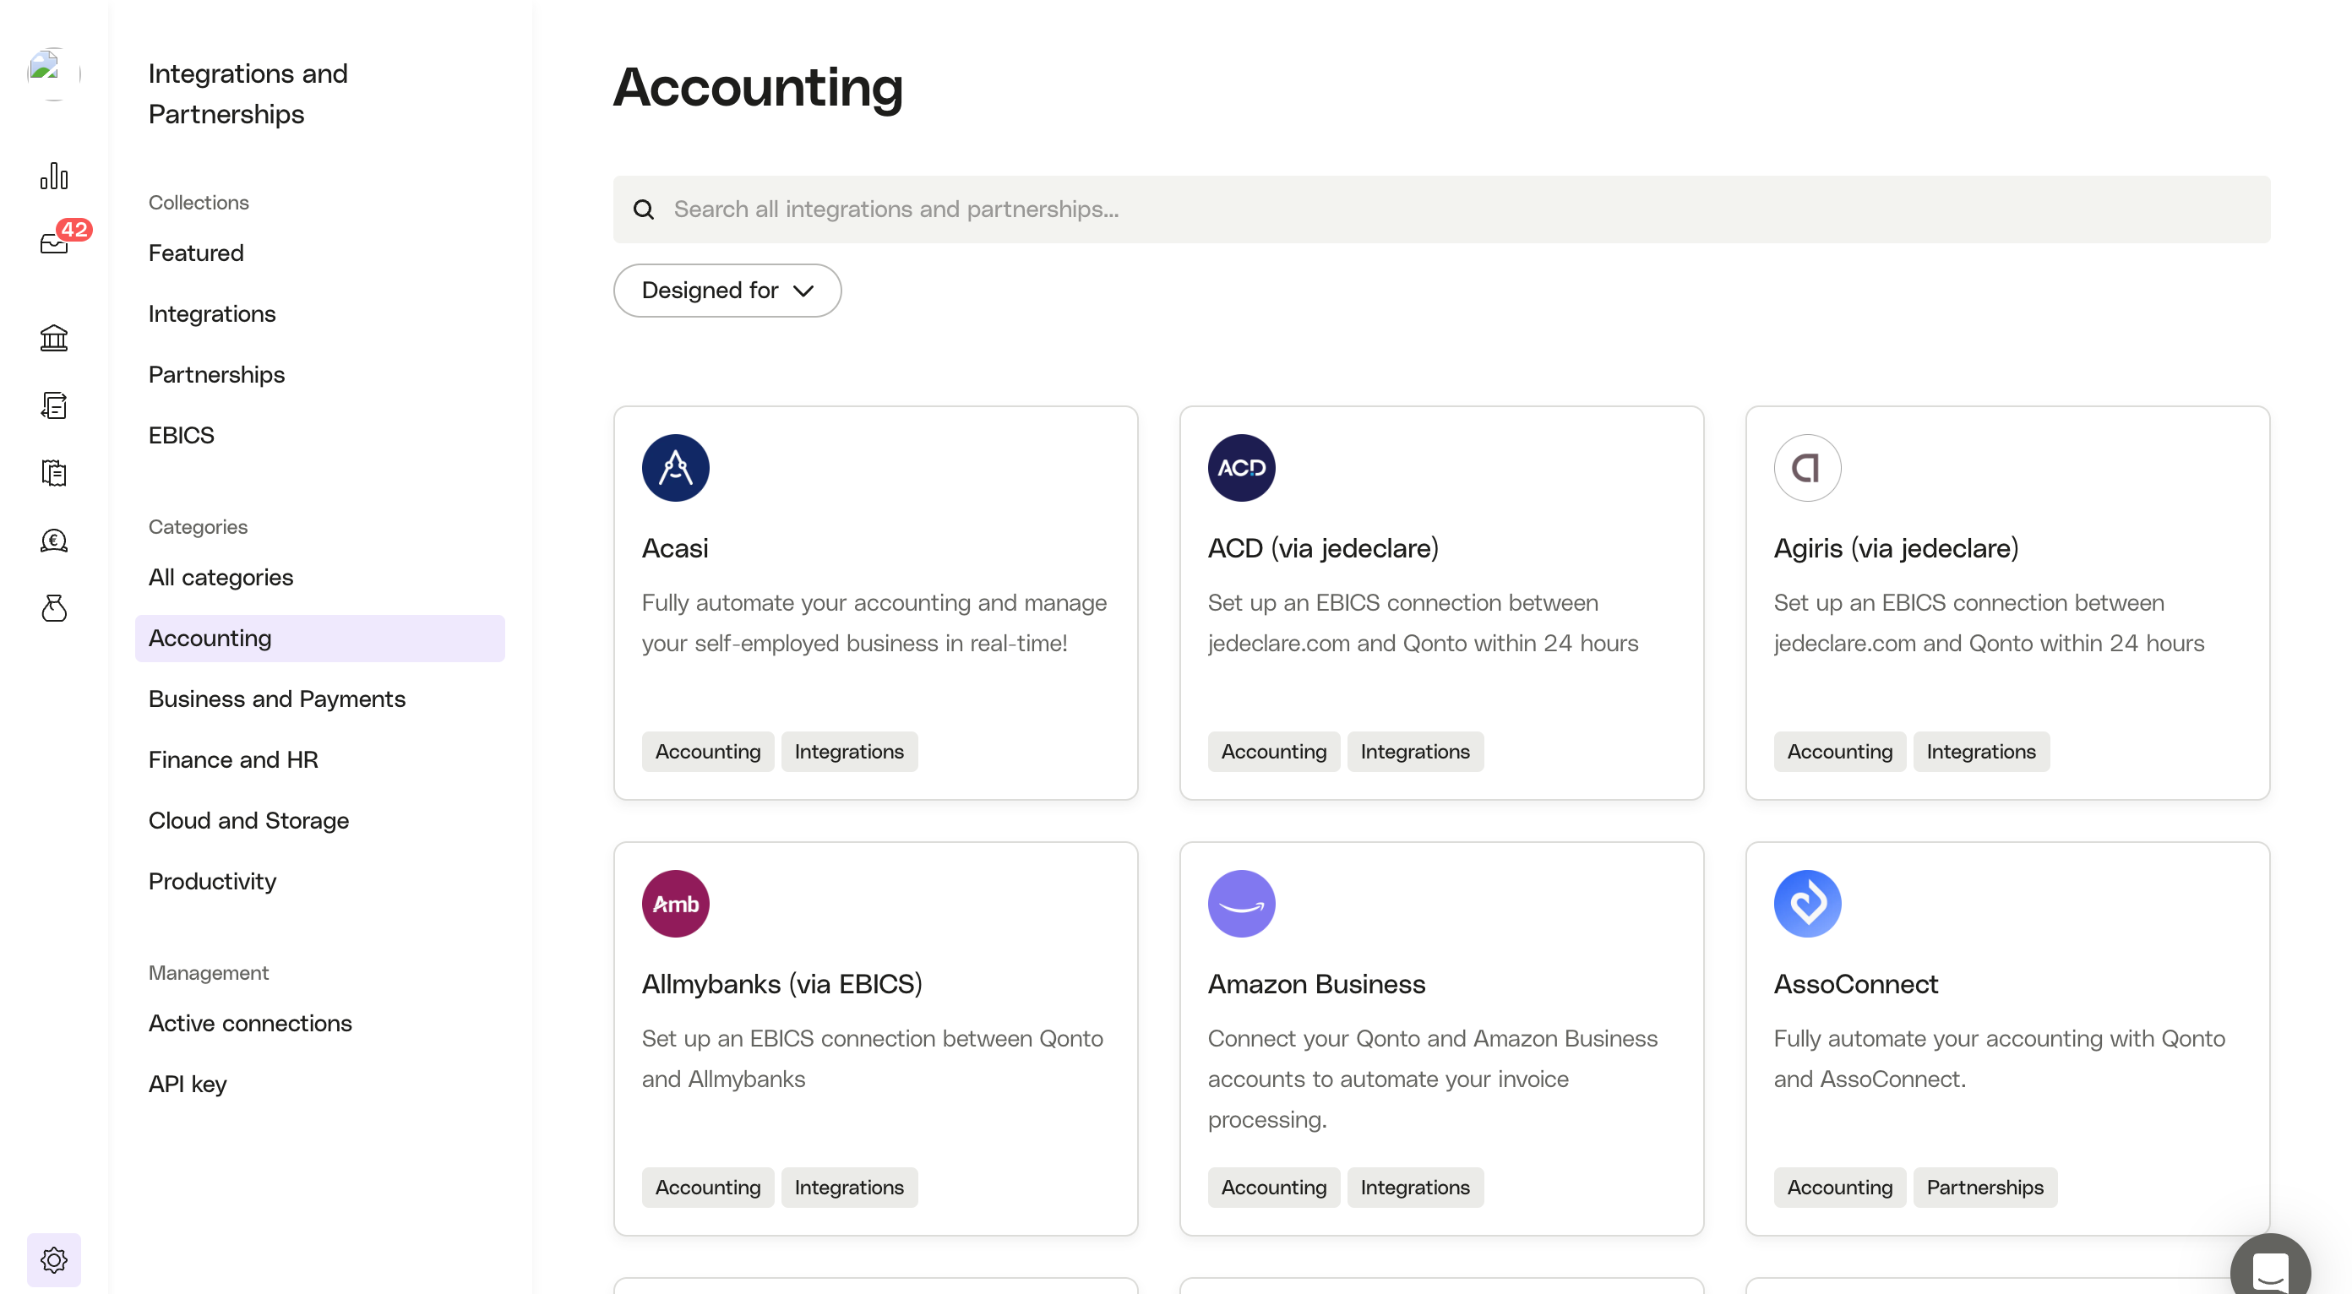Go to Active connections
Image resolution: width=2352 pixels, height=1294 pixels.
249,1023
